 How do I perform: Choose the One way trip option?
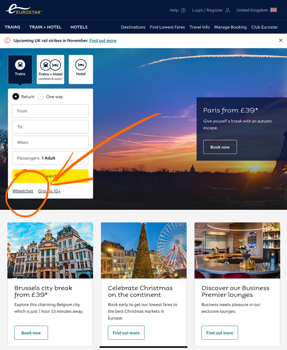40,96
